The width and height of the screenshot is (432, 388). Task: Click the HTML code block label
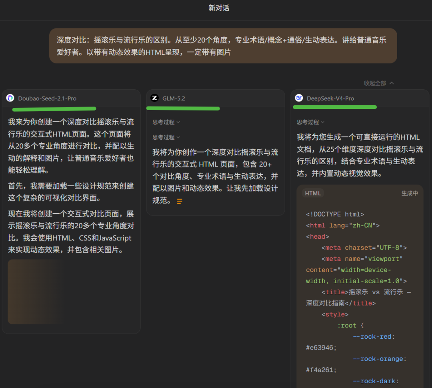tap(313, 193)
